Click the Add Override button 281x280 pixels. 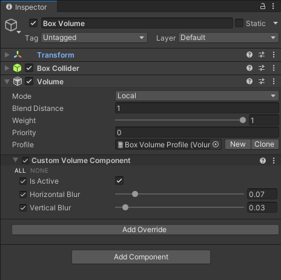[145, 230]
